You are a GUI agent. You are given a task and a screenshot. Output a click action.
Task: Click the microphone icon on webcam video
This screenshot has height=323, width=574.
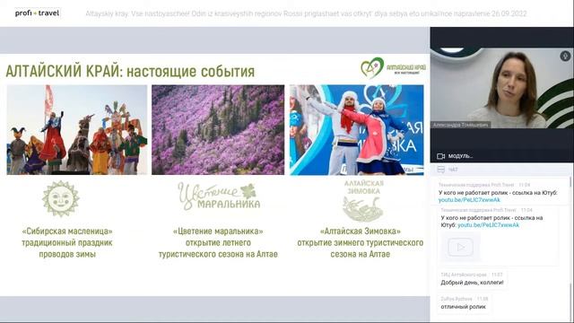[565, 56]
